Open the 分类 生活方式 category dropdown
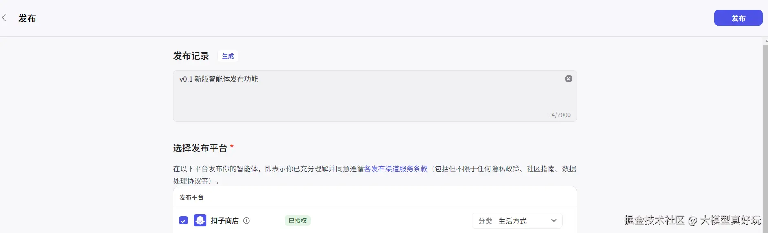Viewport: 768px width, 233px height. pos(517,220)
